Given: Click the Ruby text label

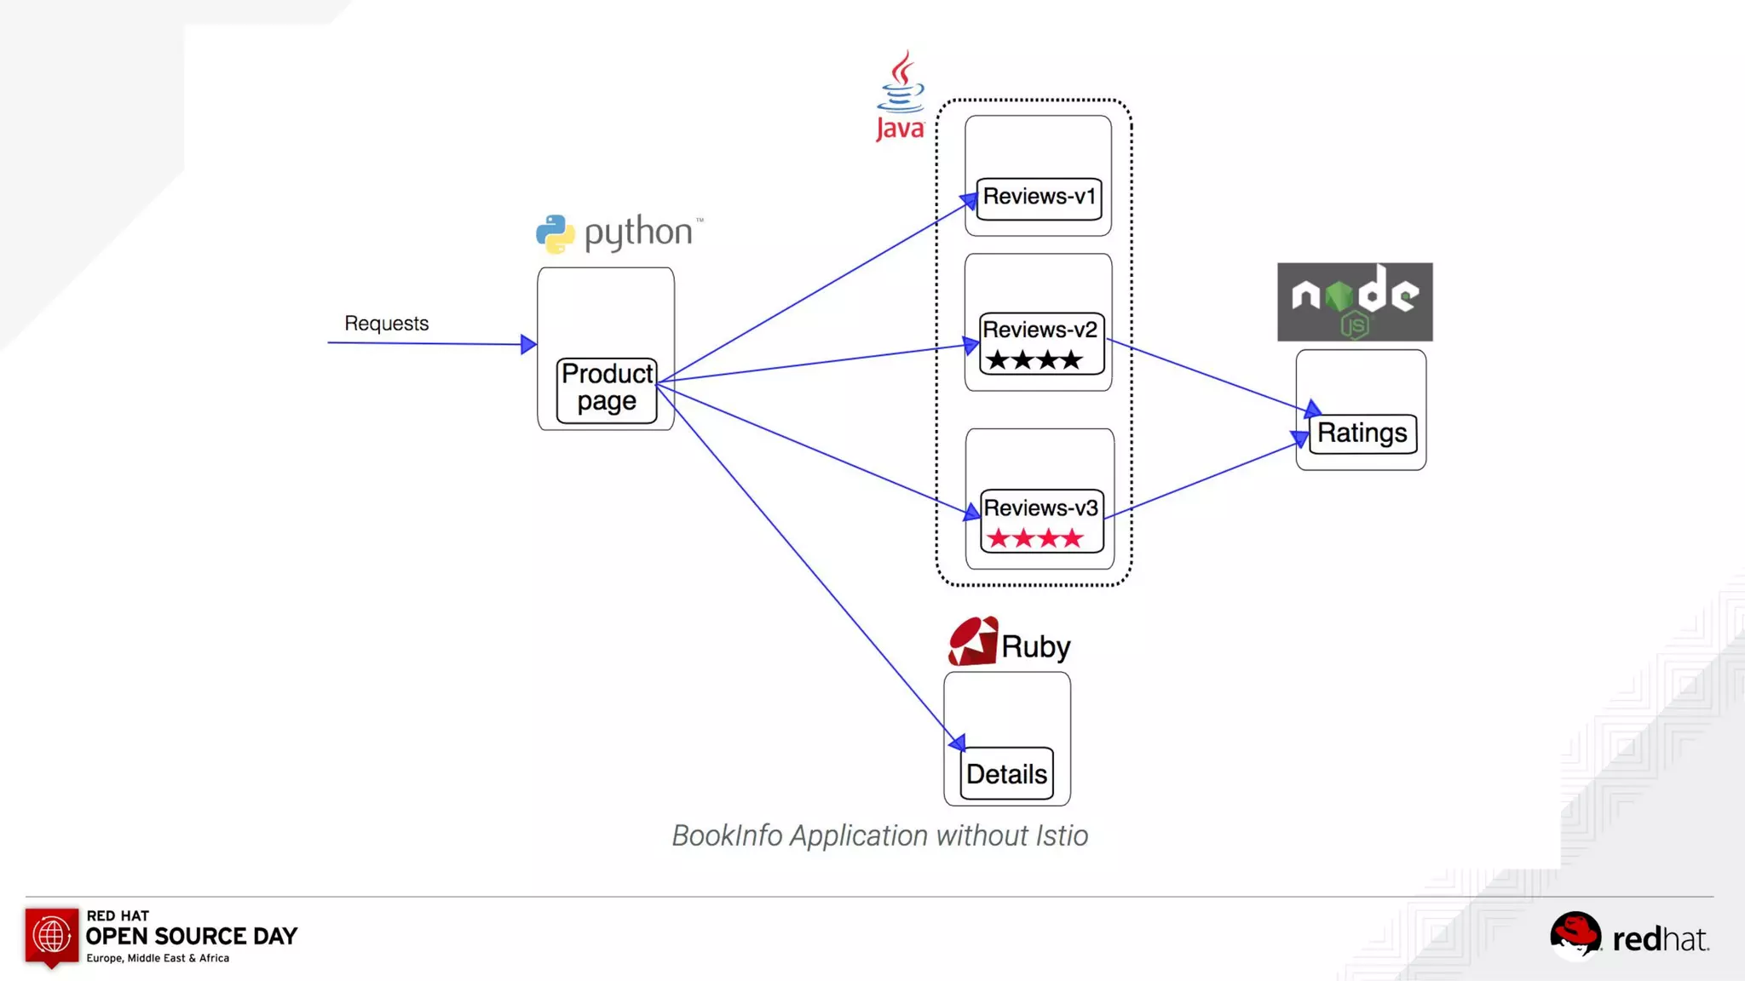Looking at the screenshot, I should click(1035, 646).
